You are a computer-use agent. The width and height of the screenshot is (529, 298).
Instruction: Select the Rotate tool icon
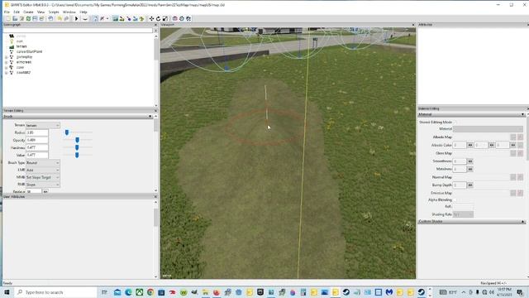(158, 18)
